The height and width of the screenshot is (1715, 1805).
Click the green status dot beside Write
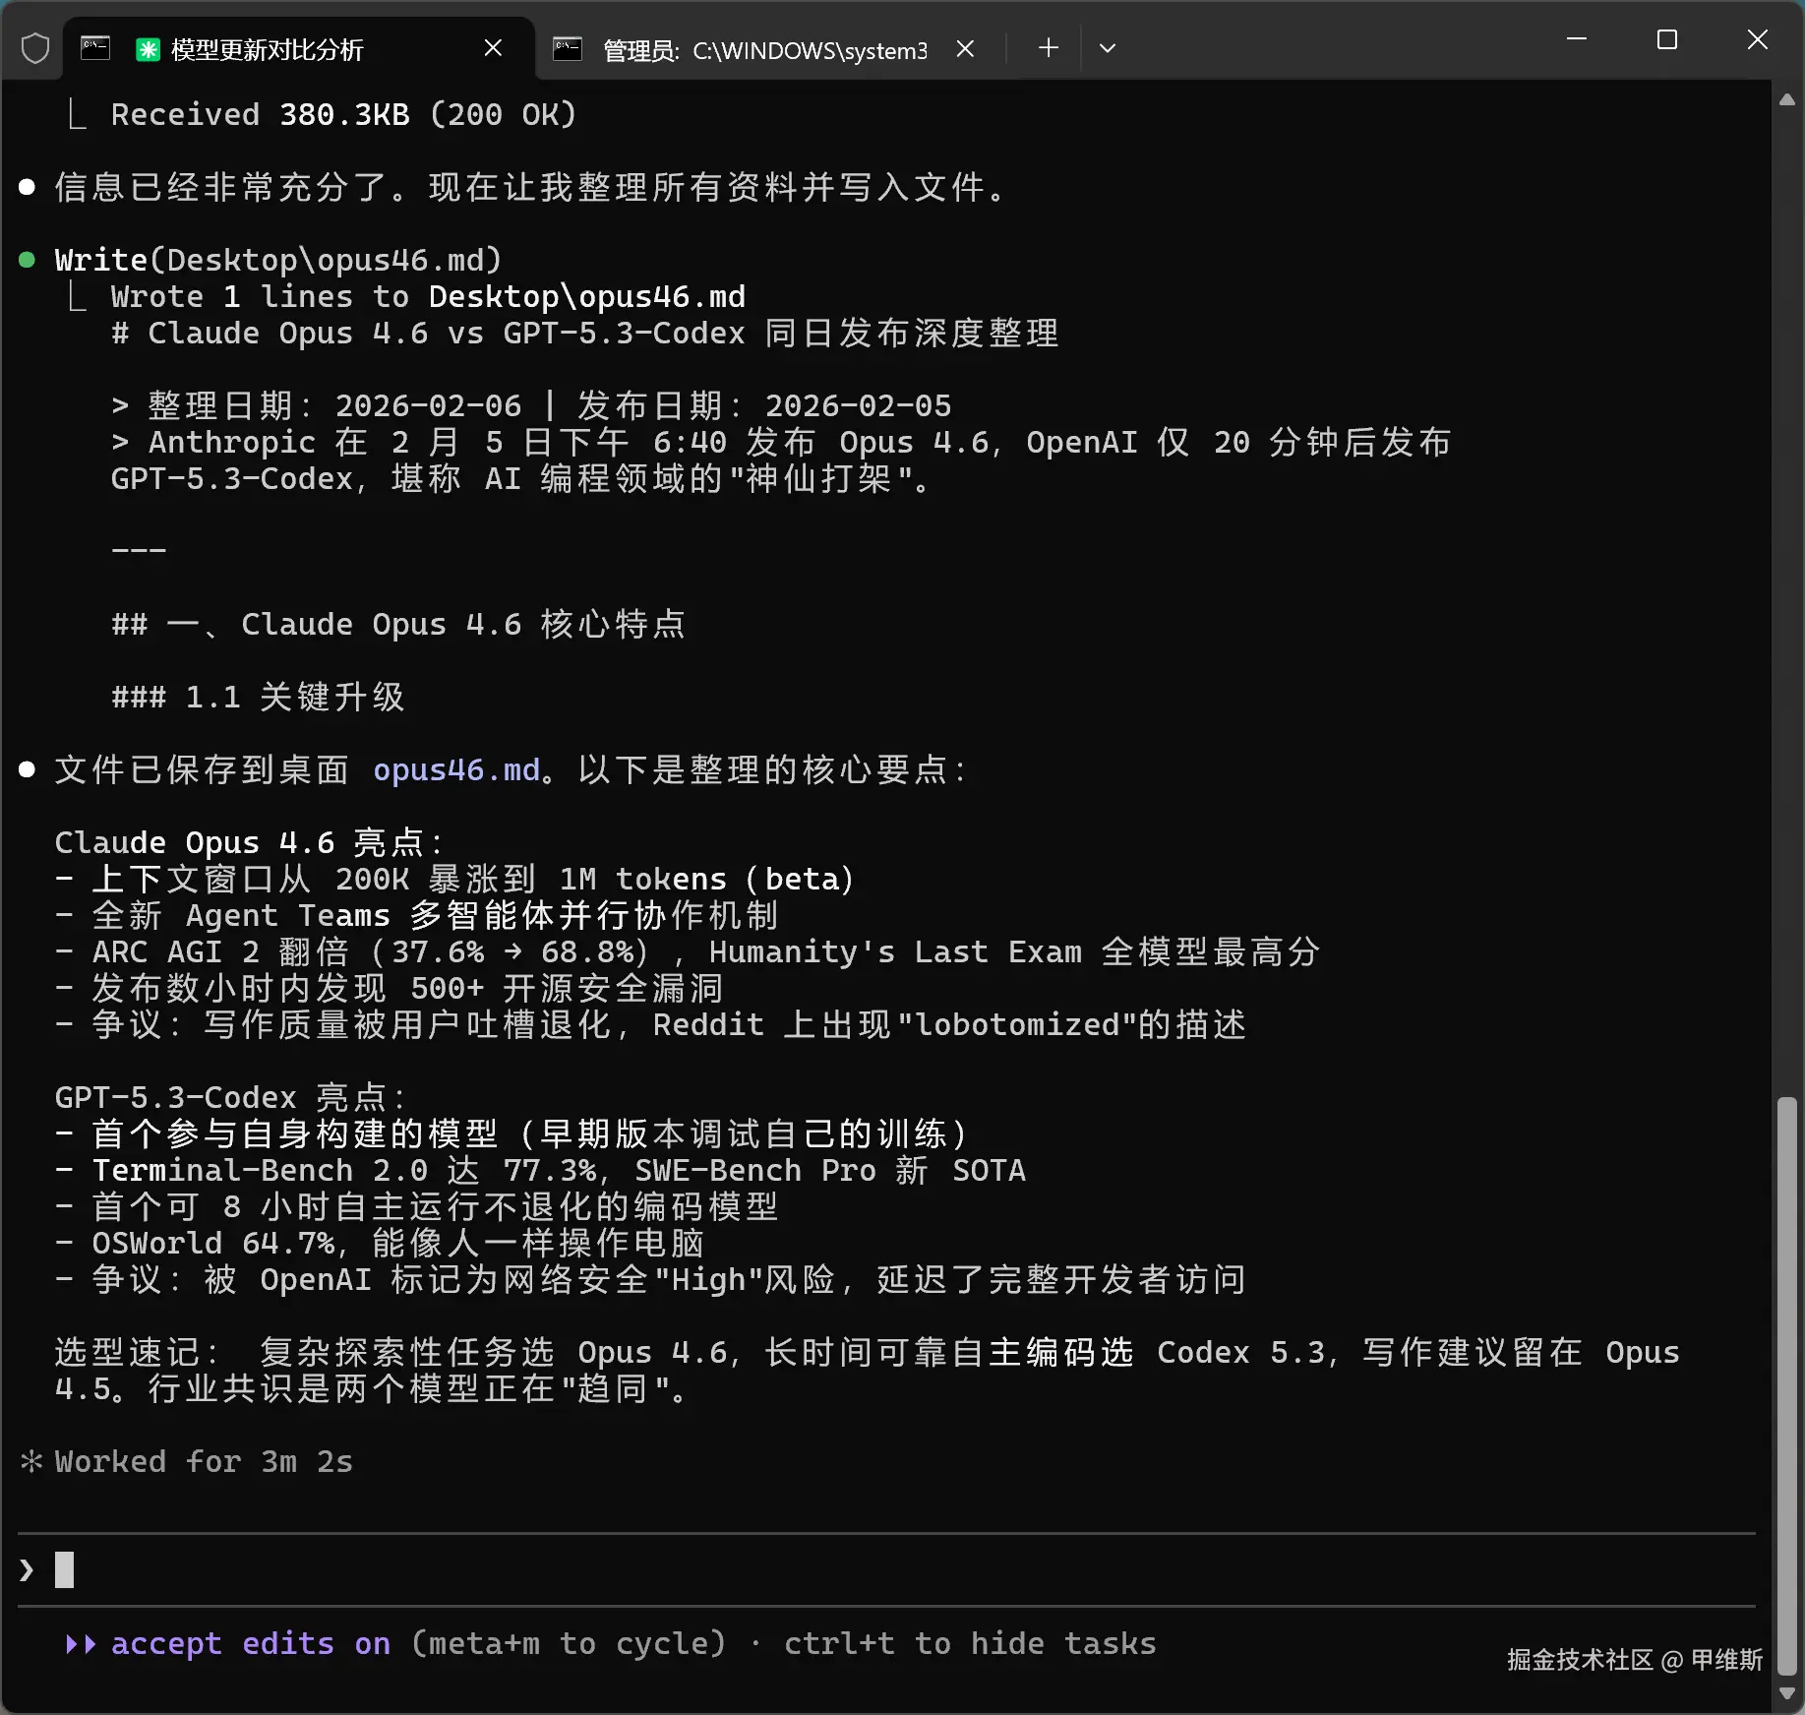pyautogui.click(x=28, y=260)
